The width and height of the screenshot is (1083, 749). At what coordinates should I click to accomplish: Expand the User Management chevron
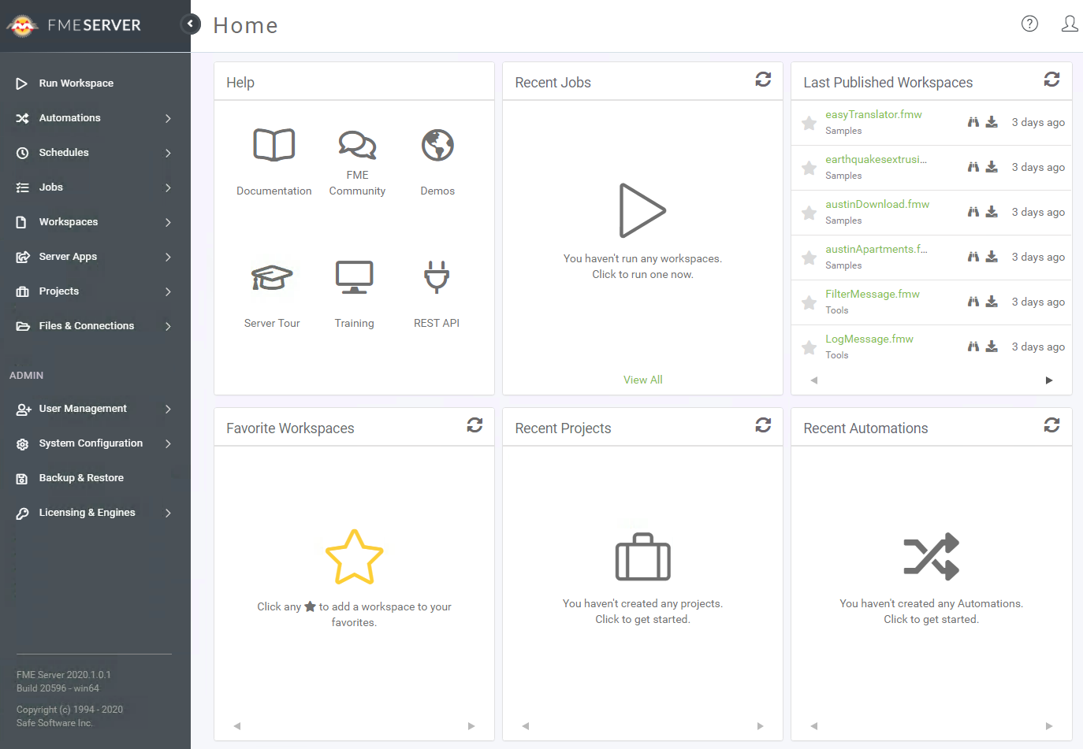(x=168, y=409)
